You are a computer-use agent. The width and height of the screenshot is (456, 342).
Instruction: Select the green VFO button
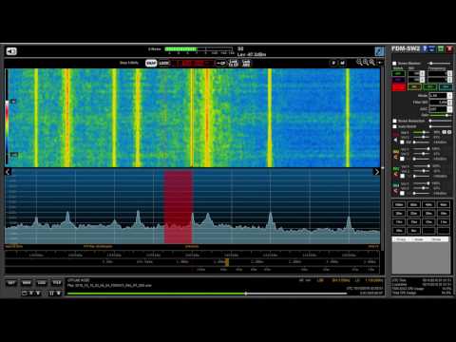[398, 74]
